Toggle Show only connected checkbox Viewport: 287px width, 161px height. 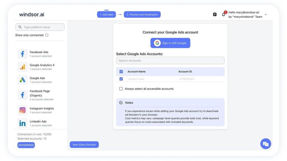coord(47,35)
